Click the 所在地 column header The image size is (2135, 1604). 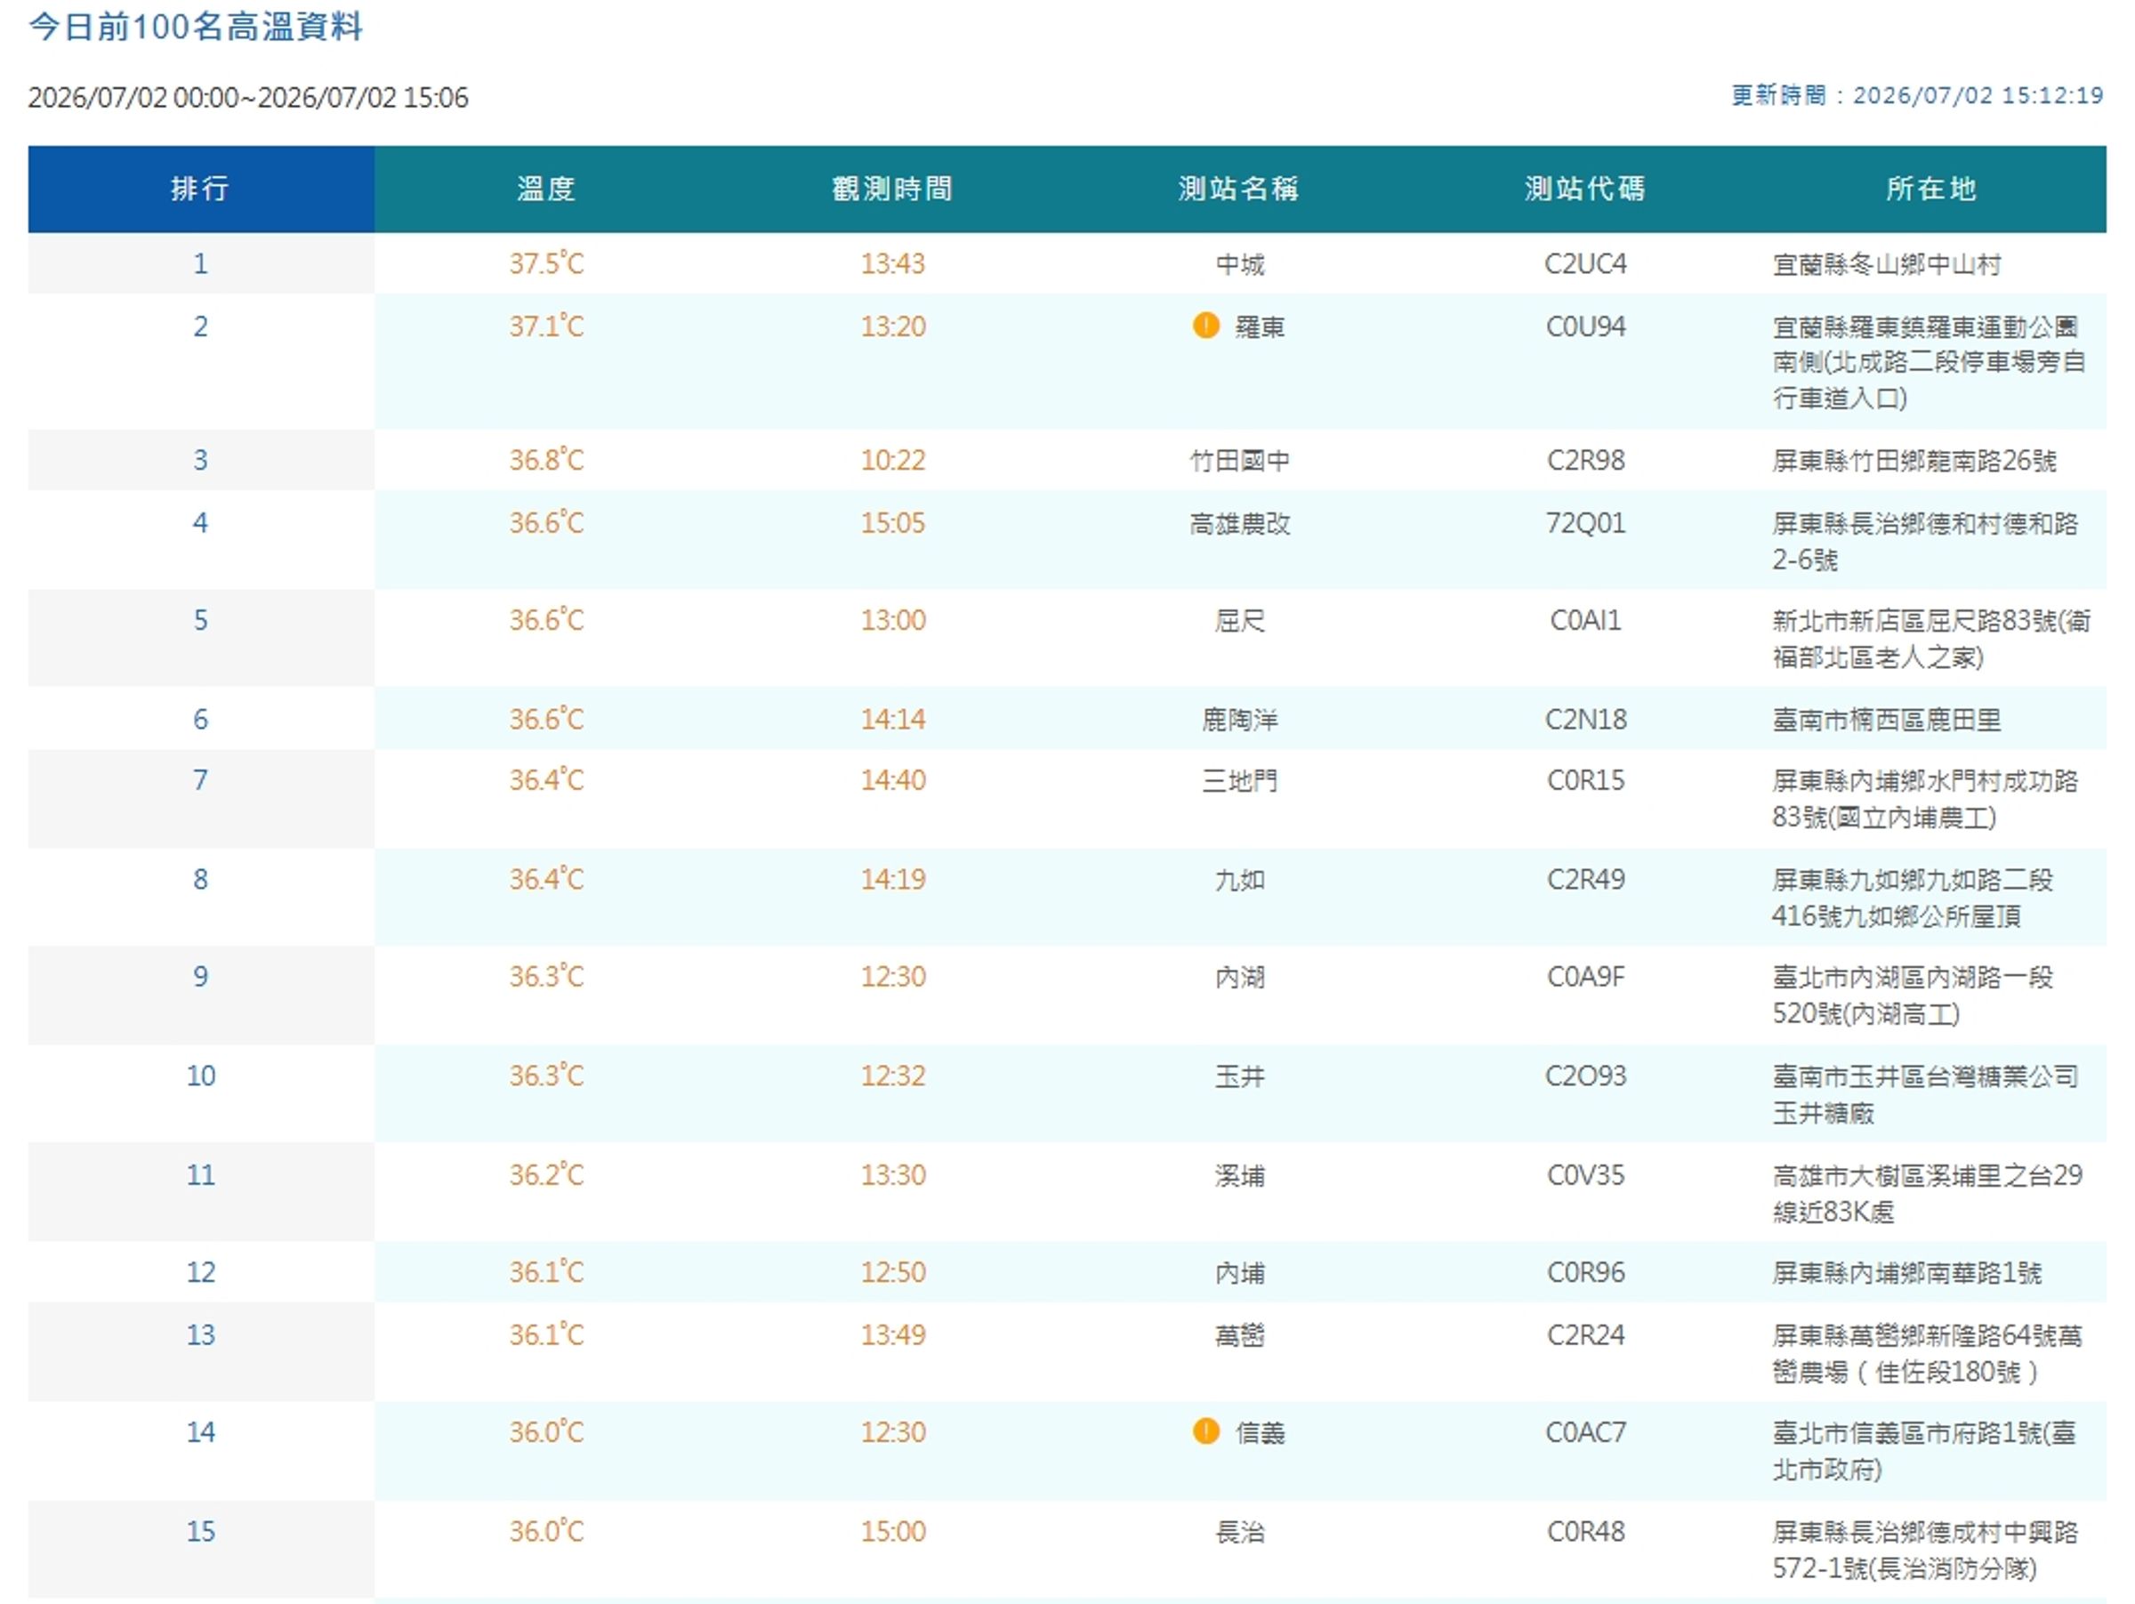[1931, 189]
